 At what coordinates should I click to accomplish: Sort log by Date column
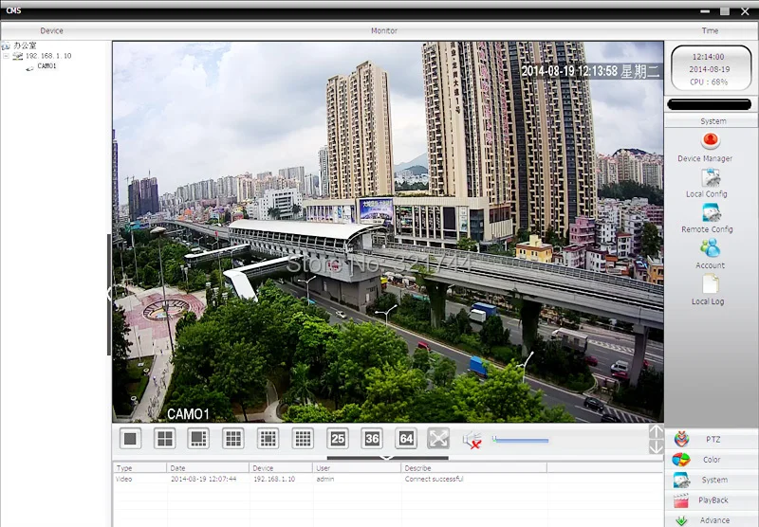point(208,468)
